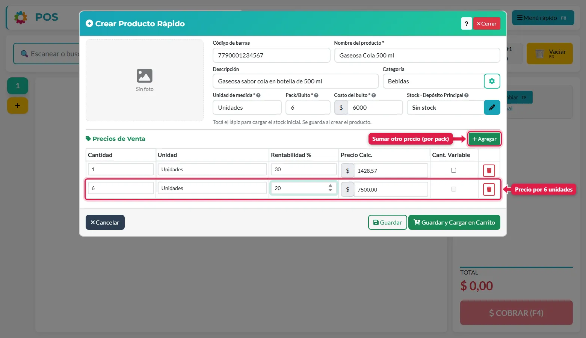Screen dimensions: 586x338
Task: Click Guardar y Cargar en Carrito
Action: [x=454, y=222]
